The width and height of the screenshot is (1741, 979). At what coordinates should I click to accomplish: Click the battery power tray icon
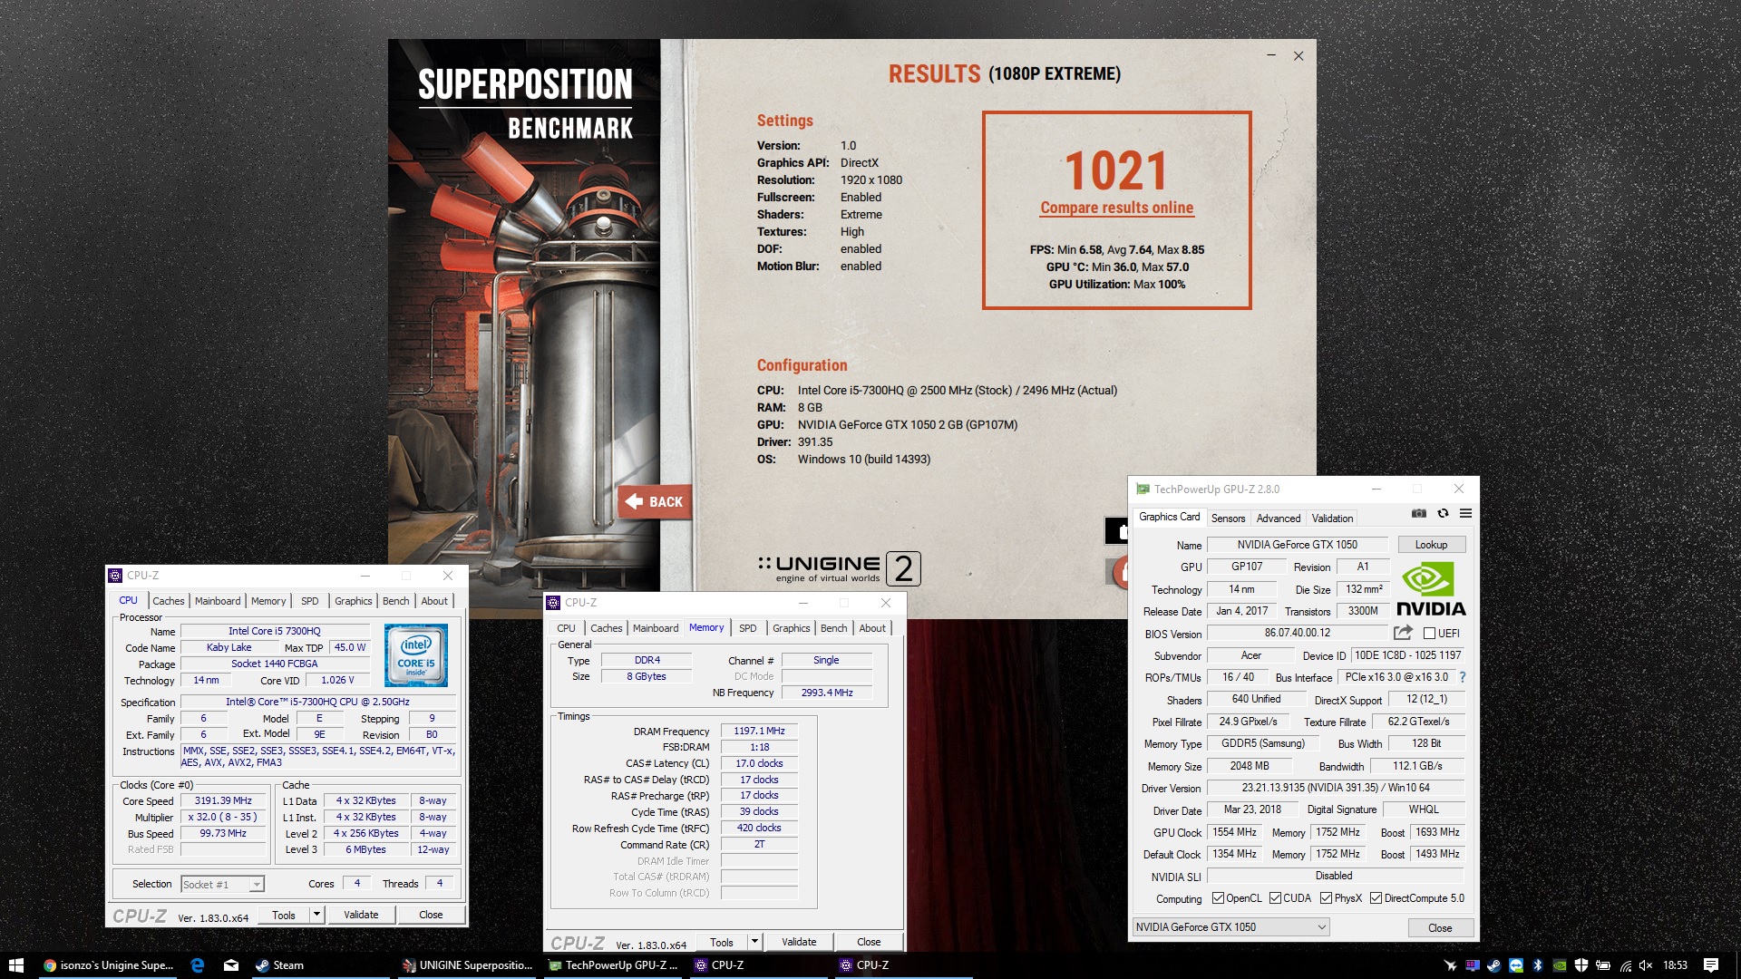click(x=1603, y=965)
